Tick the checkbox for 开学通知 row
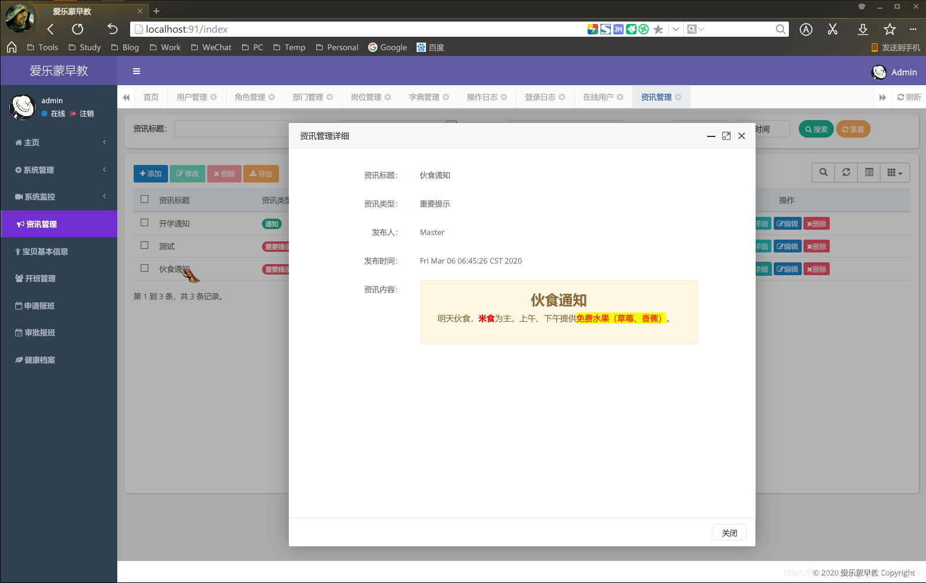Viewport: 926px width, 583px height. [145, 223]
